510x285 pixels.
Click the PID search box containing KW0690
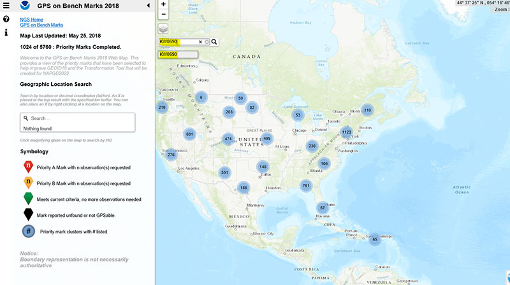coord(178,41)
